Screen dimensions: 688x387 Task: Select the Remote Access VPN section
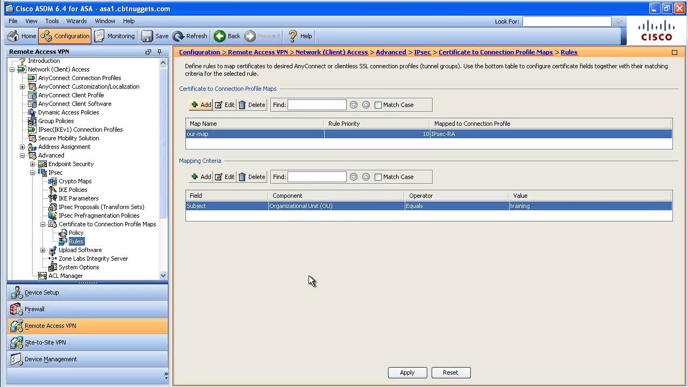pos(88,326)
